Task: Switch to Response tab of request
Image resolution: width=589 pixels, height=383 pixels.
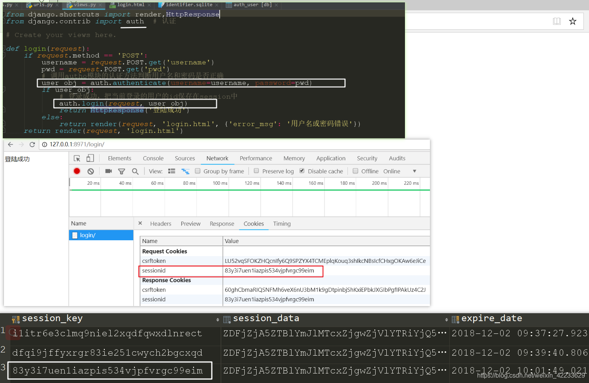Action: pyautogui.click(x=222, y=224)
